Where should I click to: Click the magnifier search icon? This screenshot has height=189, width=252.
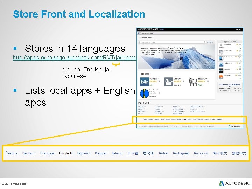coord(205,42)
